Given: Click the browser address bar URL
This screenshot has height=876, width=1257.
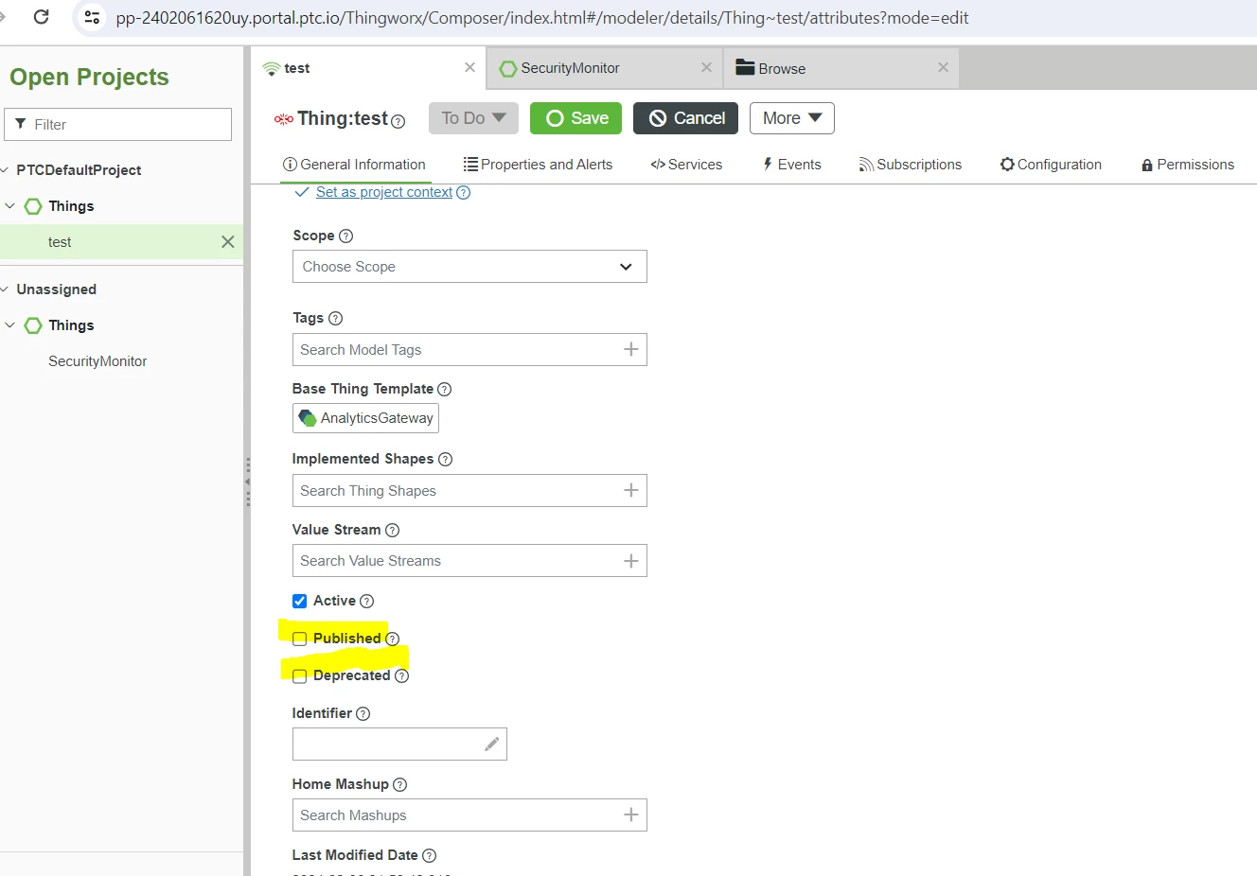Looking at the screenshot, I should (541, 18).
